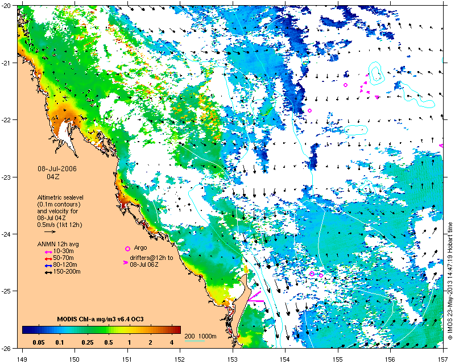Click the cyan isobath legend line
Viewport: 455px width, 364px height.
click(195, 341)
